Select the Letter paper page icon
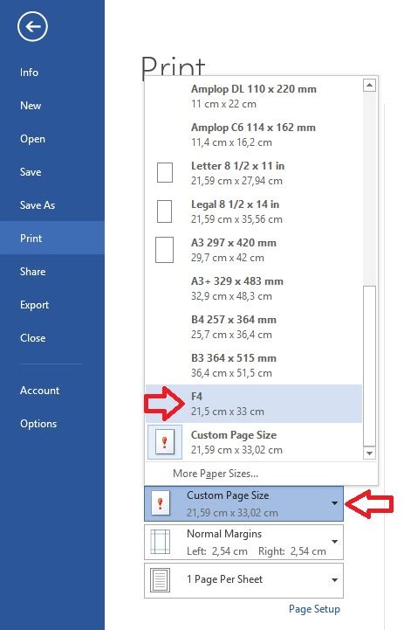The height and width of the screenshot is (630, 404). point(165,173)
